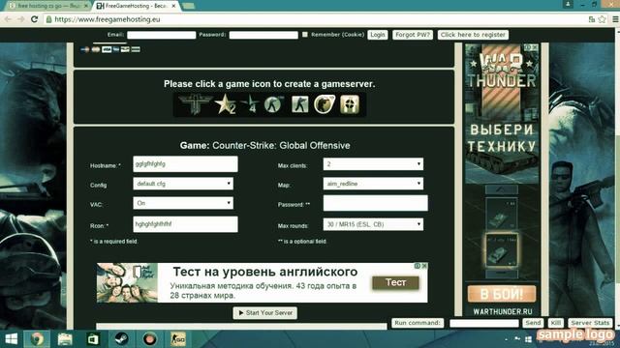Click the Kill button
620x348 pixels.
[x=555, y=323]
